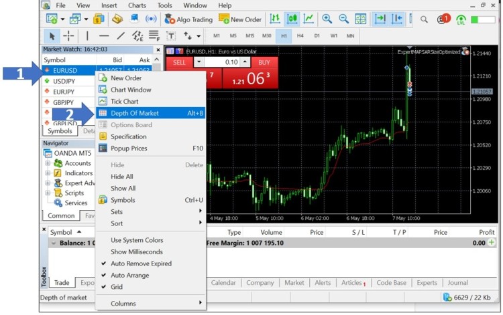This screenshot has height=315, width=503.
Task: Click the Algo Trading toolbar button
Action: (x=188, y=19)
